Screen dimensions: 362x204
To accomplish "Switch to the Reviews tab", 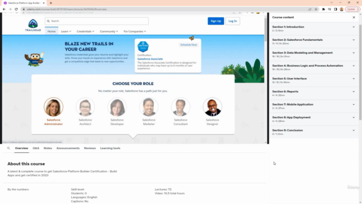I will [x=90, y=148].
